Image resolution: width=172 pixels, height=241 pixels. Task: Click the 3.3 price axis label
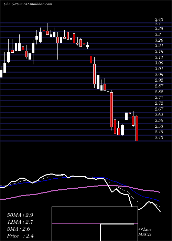(158, 34)
